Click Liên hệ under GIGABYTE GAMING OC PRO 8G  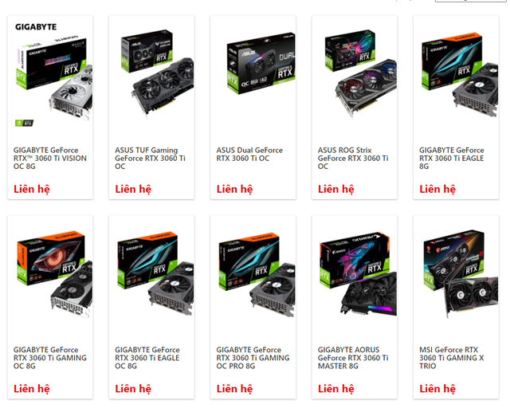pos(234,389)
